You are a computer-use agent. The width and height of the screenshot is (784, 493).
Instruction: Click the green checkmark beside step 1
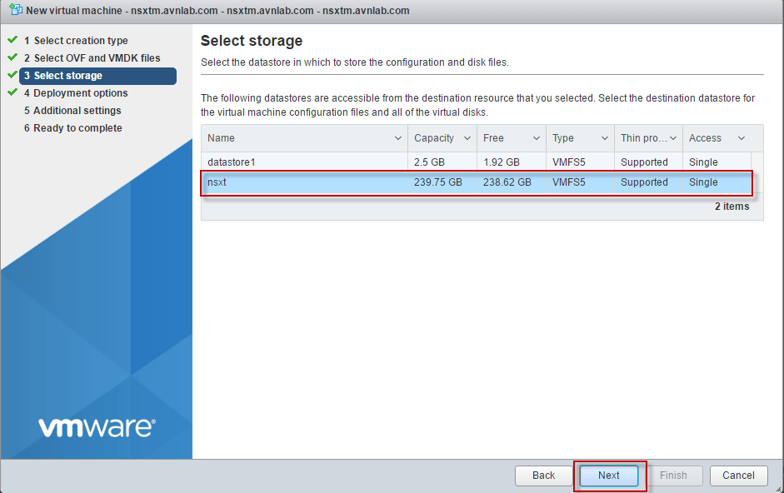12,40
